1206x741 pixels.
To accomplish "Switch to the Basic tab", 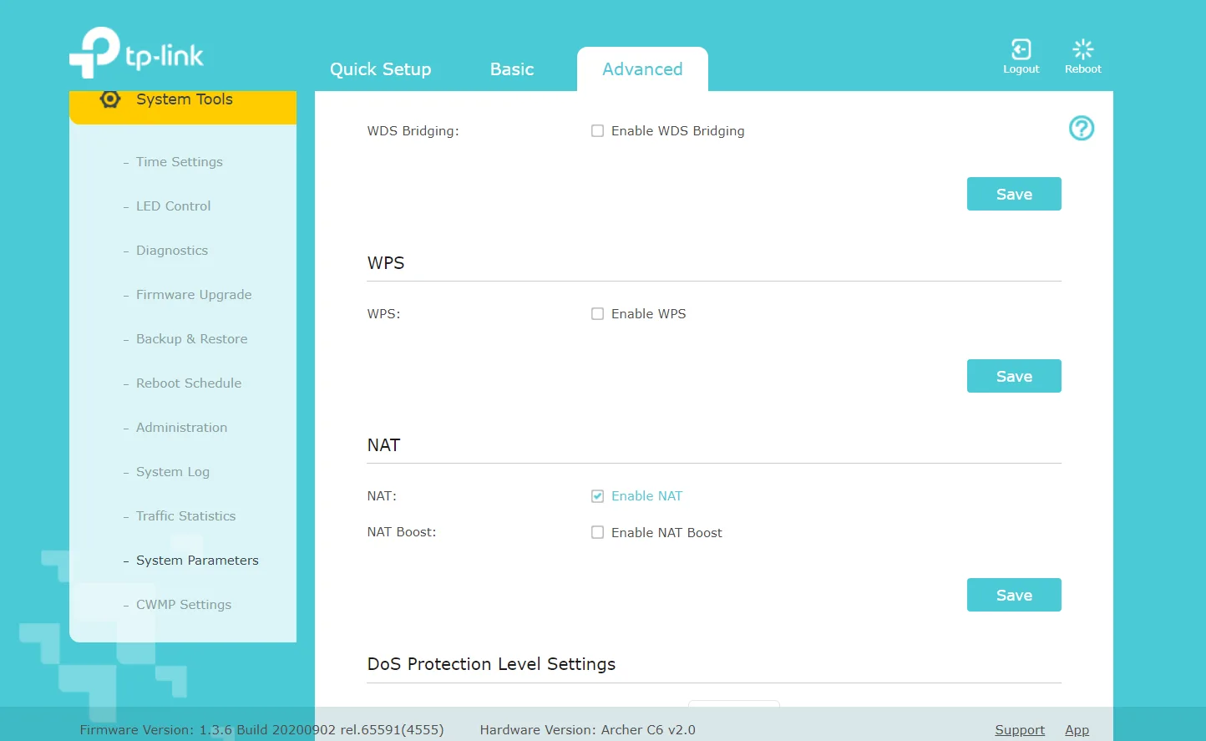I will point(511,69).
